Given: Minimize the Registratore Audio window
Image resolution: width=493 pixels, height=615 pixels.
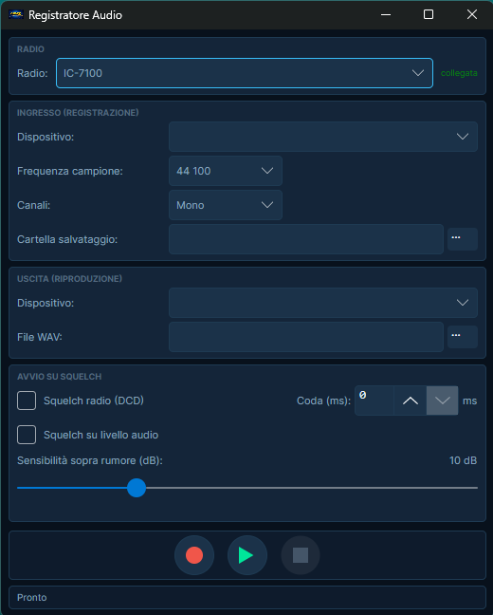Looking at the screenshot, I should pos(386,15).
